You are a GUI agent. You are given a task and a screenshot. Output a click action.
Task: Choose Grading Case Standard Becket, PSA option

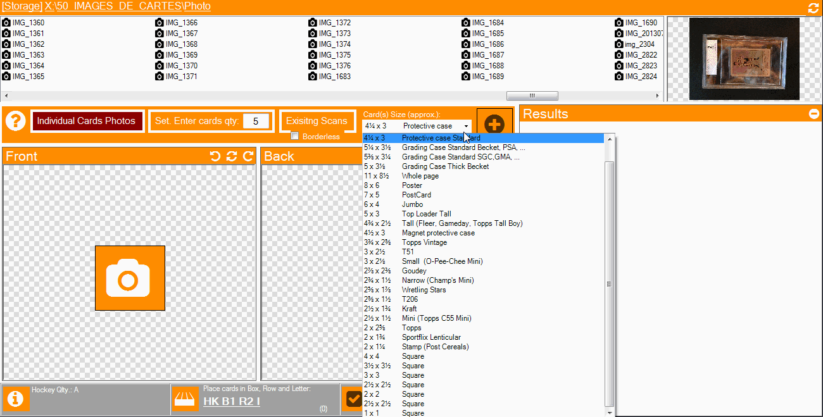tap(483, 147)
